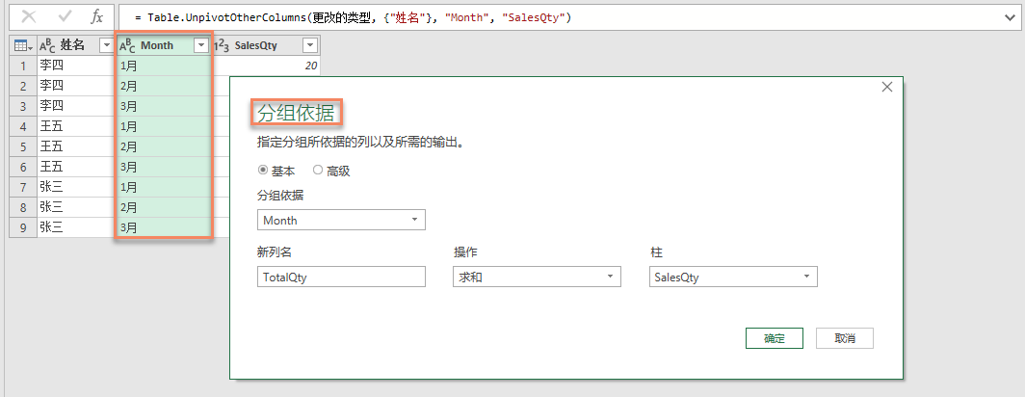
Task: Click the 张三 cell in row 7
Action: (x=76, y=187)
